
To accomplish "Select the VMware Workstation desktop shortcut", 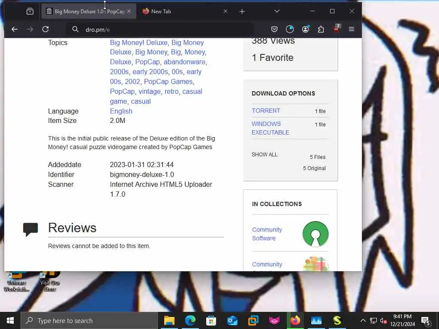I will (x=16, y=282).
